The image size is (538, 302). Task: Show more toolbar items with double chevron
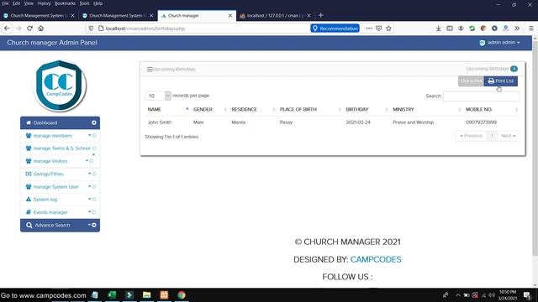(517, 29)
